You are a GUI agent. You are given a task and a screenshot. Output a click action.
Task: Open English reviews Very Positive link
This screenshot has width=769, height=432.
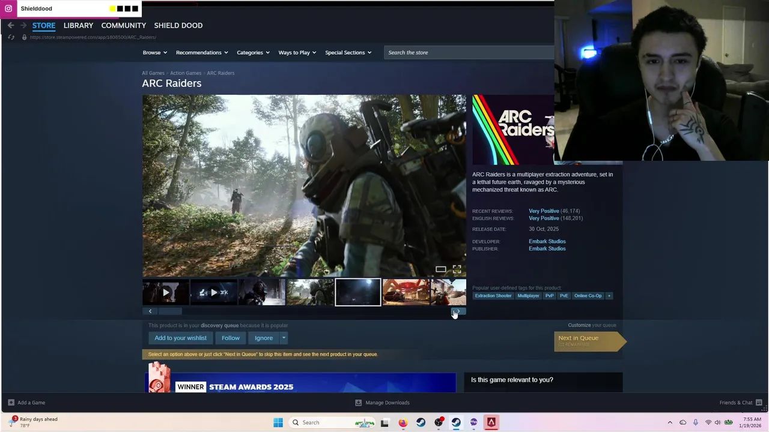tap(544, 218)
